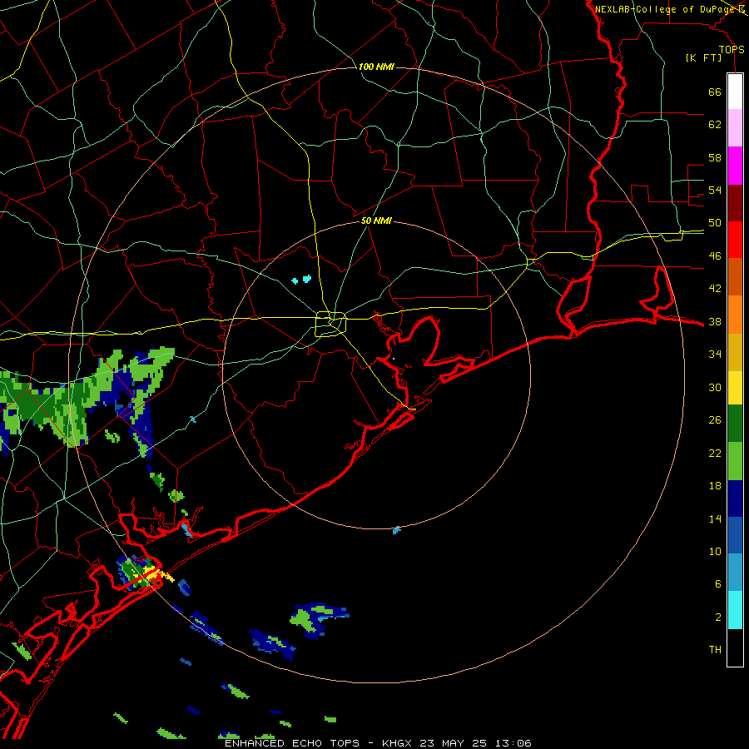Click the '34' legend value label

pyautogui.click(x=715, y=355)
